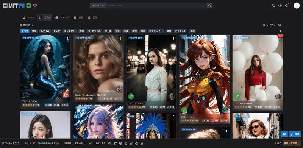Viewport: 303px width, 148px height.
Task: Open the TikTok link in footer
Action: coord(131,143)
